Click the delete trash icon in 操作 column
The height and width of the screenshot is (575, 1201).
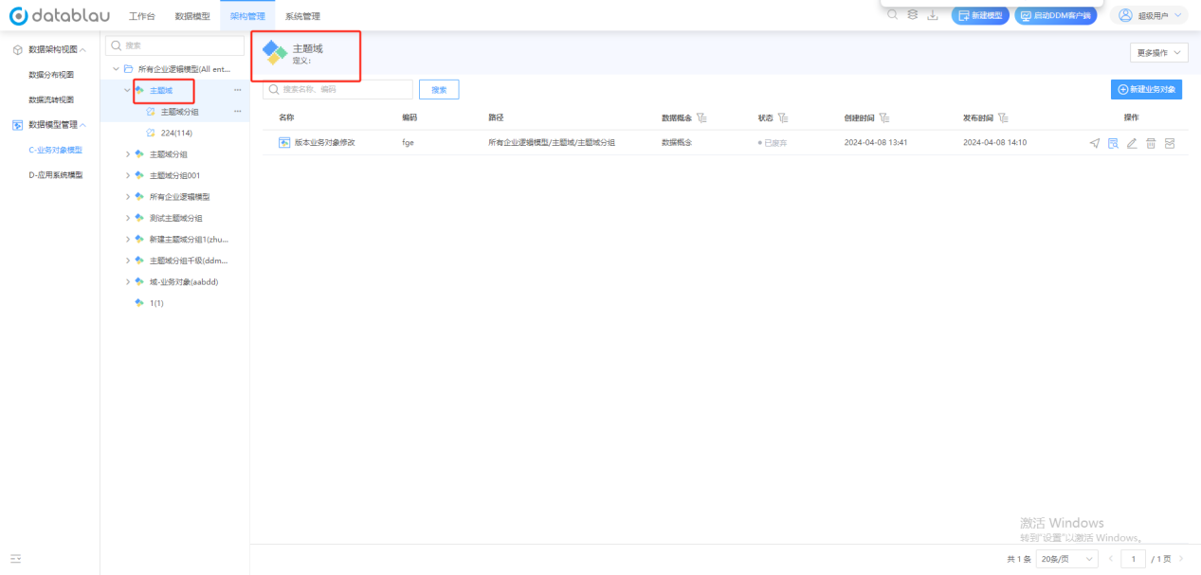(1151, 142)
